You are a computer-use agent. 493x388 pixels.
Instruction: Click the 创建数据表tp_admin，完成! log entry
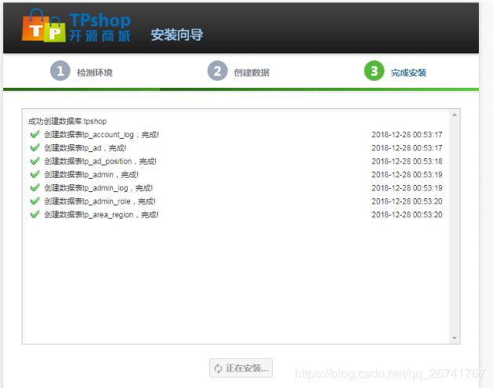pyautogui.click(x=91, y=175)
